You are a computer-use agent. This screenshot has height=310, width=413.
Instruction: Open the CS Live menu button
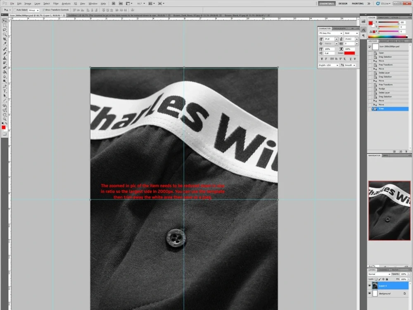coord(383,4)
